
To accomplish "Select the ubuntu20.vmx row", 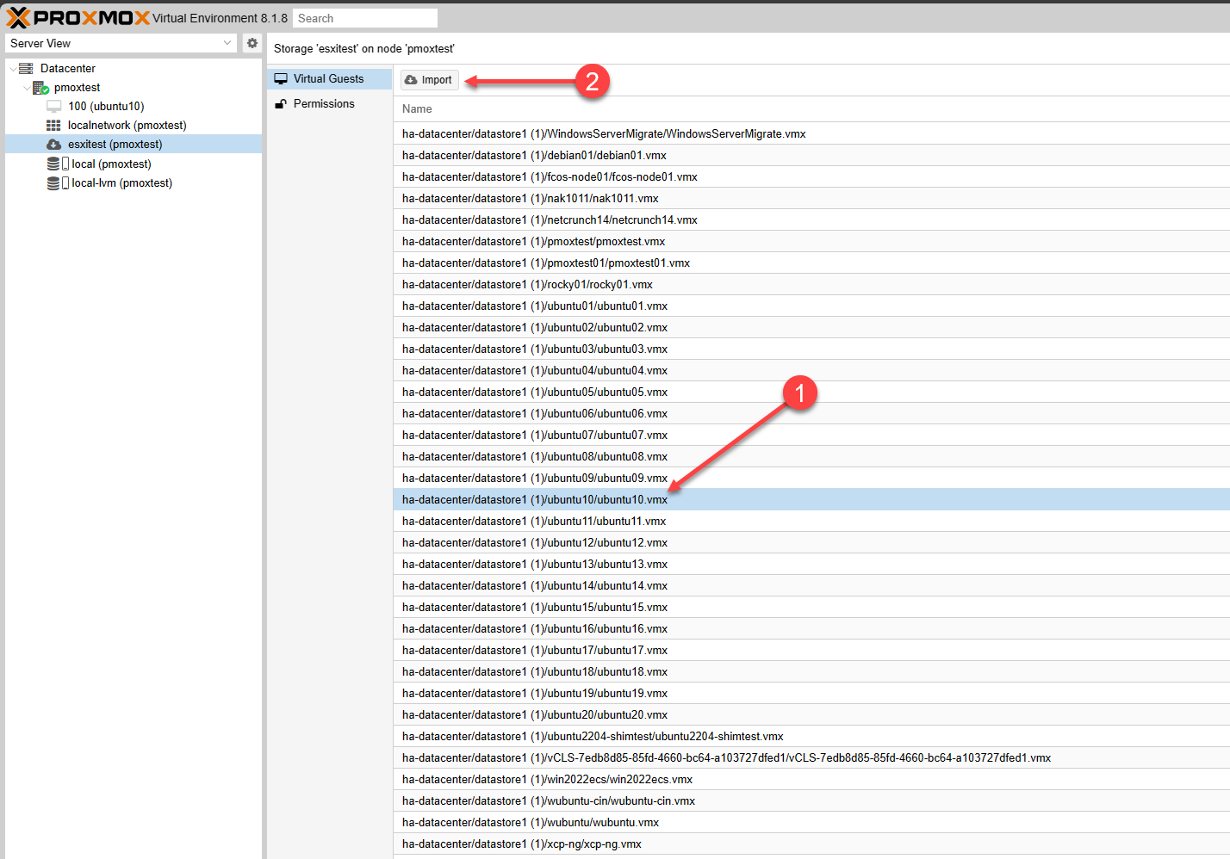I will point(811,714).
